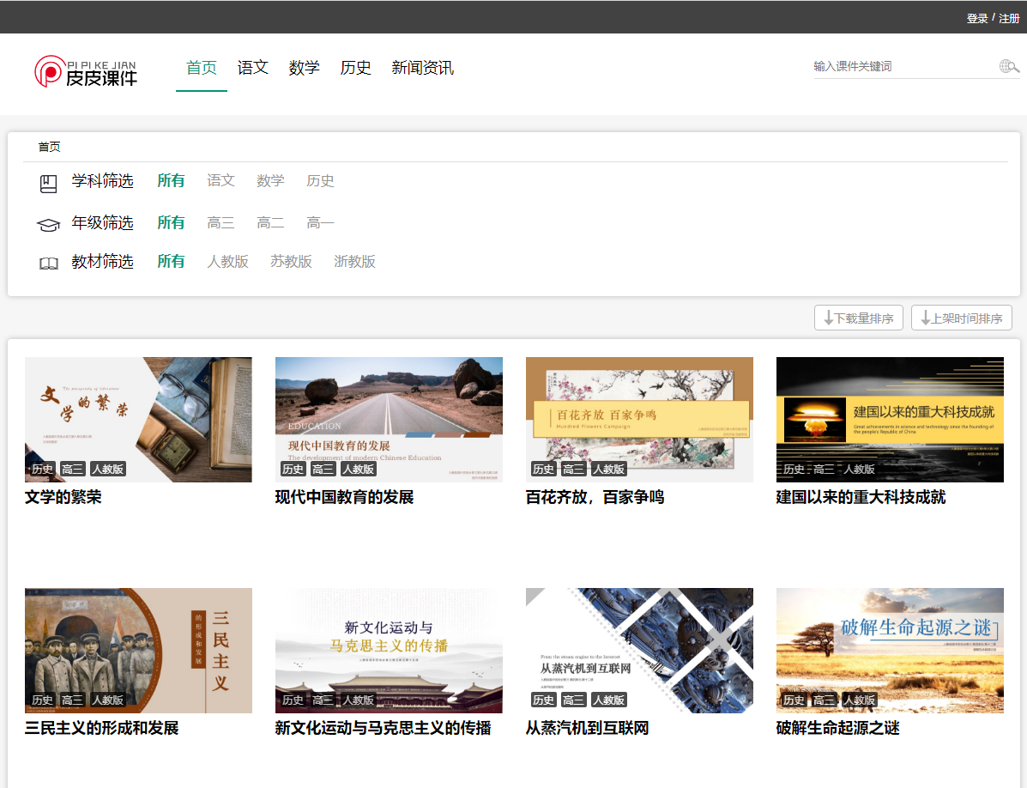Screen dimensions: 1027x788
Task: Click the 年级筛选 graduation cap icon
Action: tap(48, 226)
